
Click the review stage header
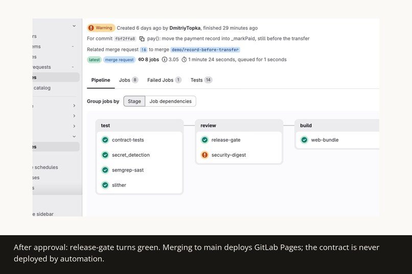(x=208, y=126)
